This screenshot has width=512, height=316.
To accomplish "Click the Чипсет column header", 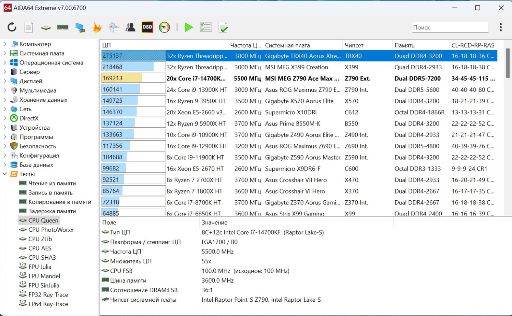I will tap(354, 45).
